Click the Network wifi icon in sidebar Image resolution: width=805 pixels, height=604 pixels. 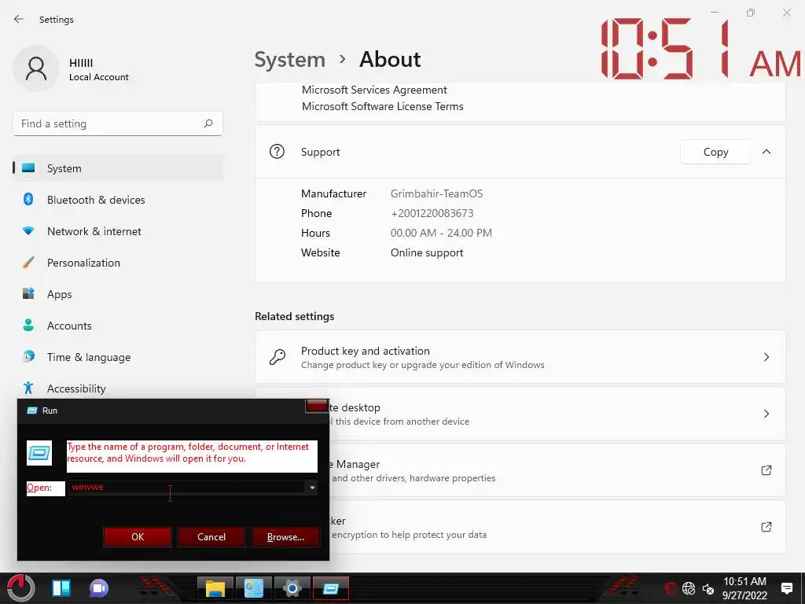pos(28,231)
